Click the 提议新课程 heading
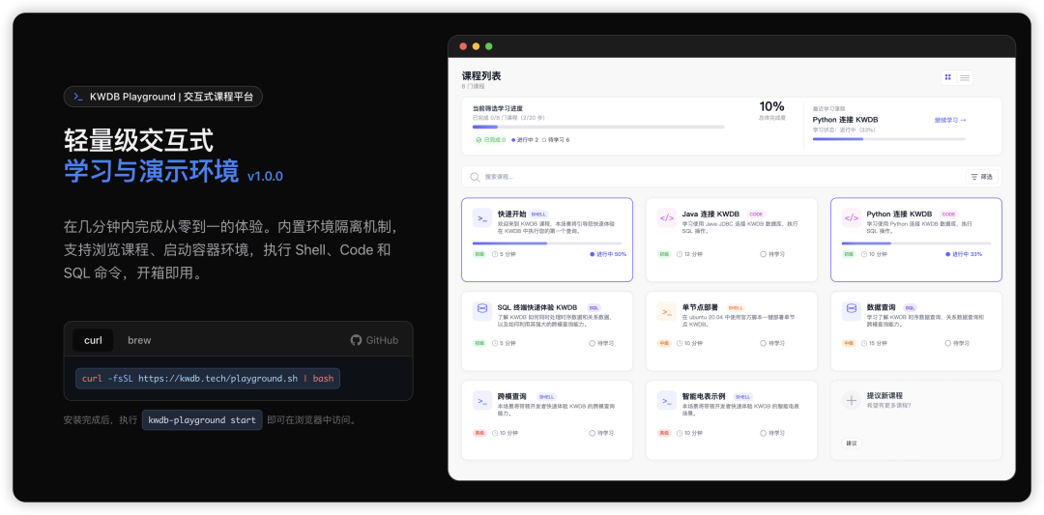The width and height of the screenshot is (1044, 515). point(884,395)
